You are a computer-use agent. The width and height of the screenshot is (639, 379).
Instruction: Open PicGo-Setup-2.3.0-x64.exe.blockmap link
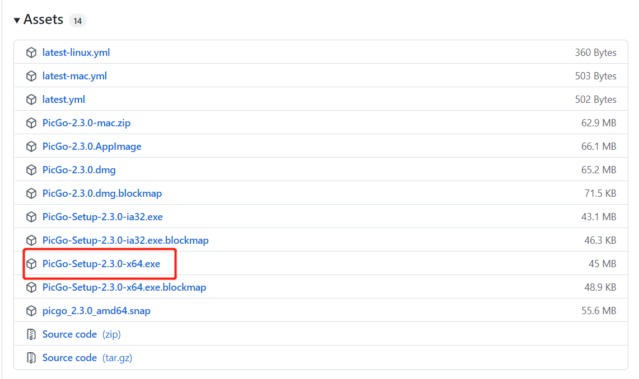point(124,287)
